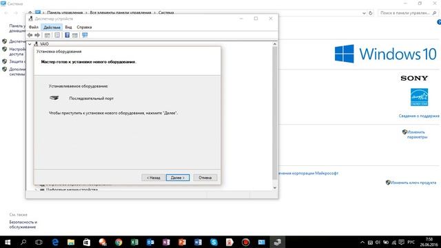Launch PowerPoint from taskbar
This screenshot has width=441, height=248.
pos(182,242)
